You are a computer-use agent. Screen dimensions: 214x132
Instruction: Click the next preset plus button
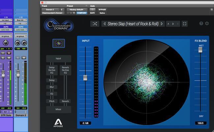point(71,13)
